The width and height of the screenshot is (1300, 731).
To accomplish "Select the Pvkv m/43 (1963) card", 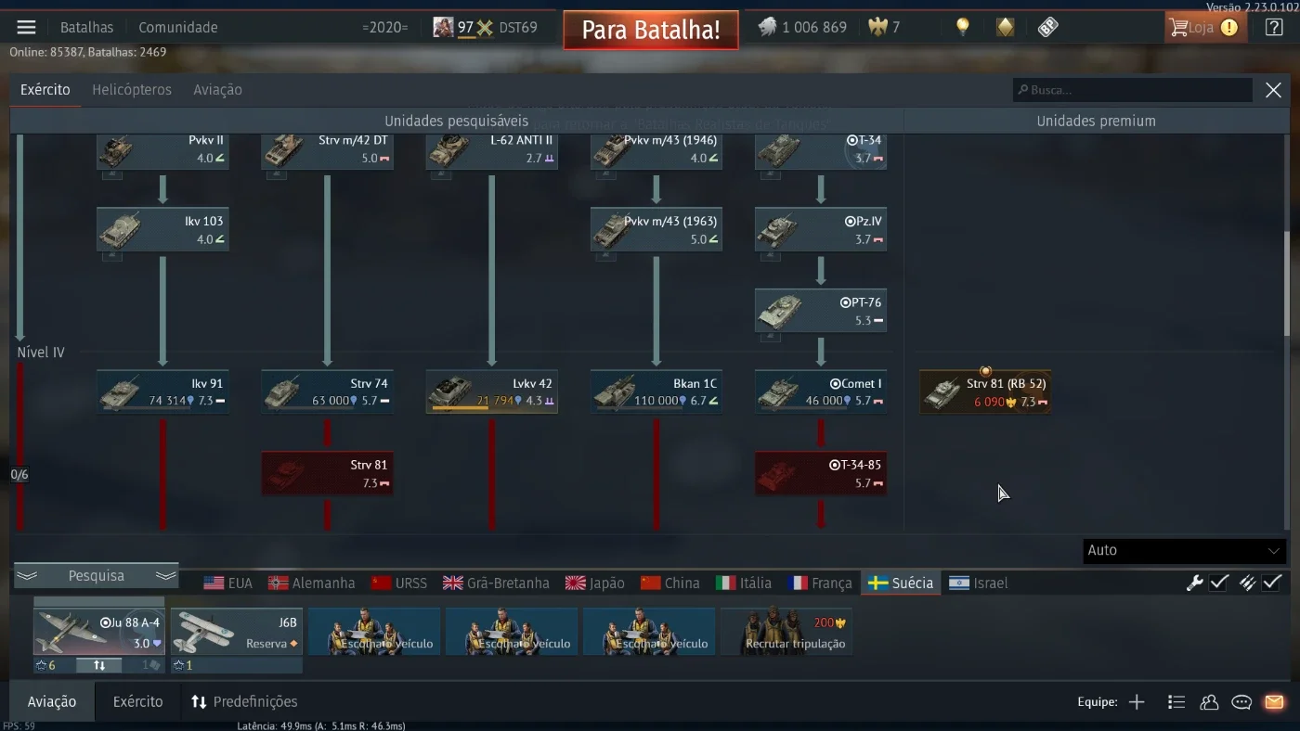I will [656, 230].
